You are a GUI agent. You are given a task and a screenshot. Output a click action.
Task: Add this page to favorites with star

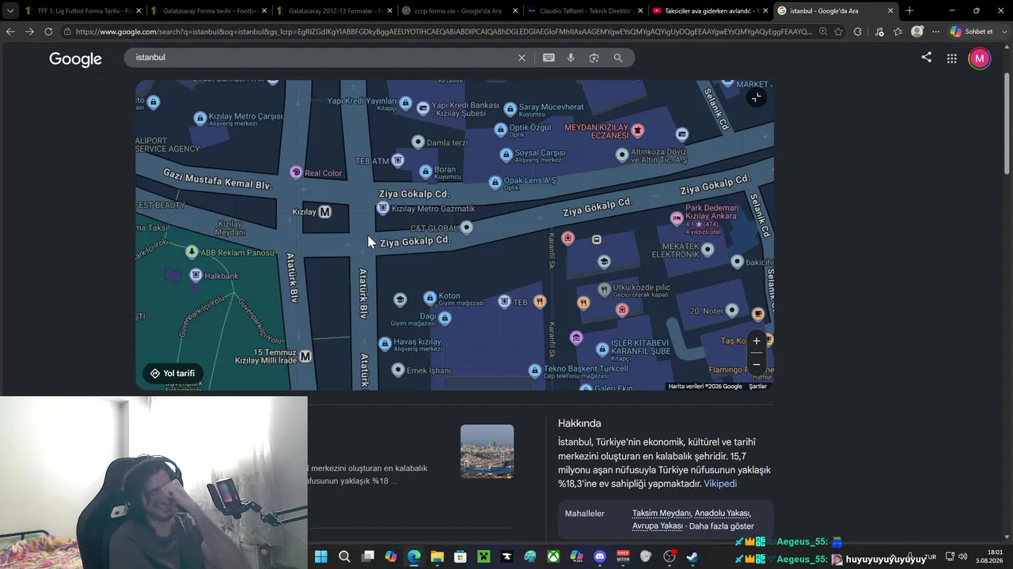coord(838,32)
